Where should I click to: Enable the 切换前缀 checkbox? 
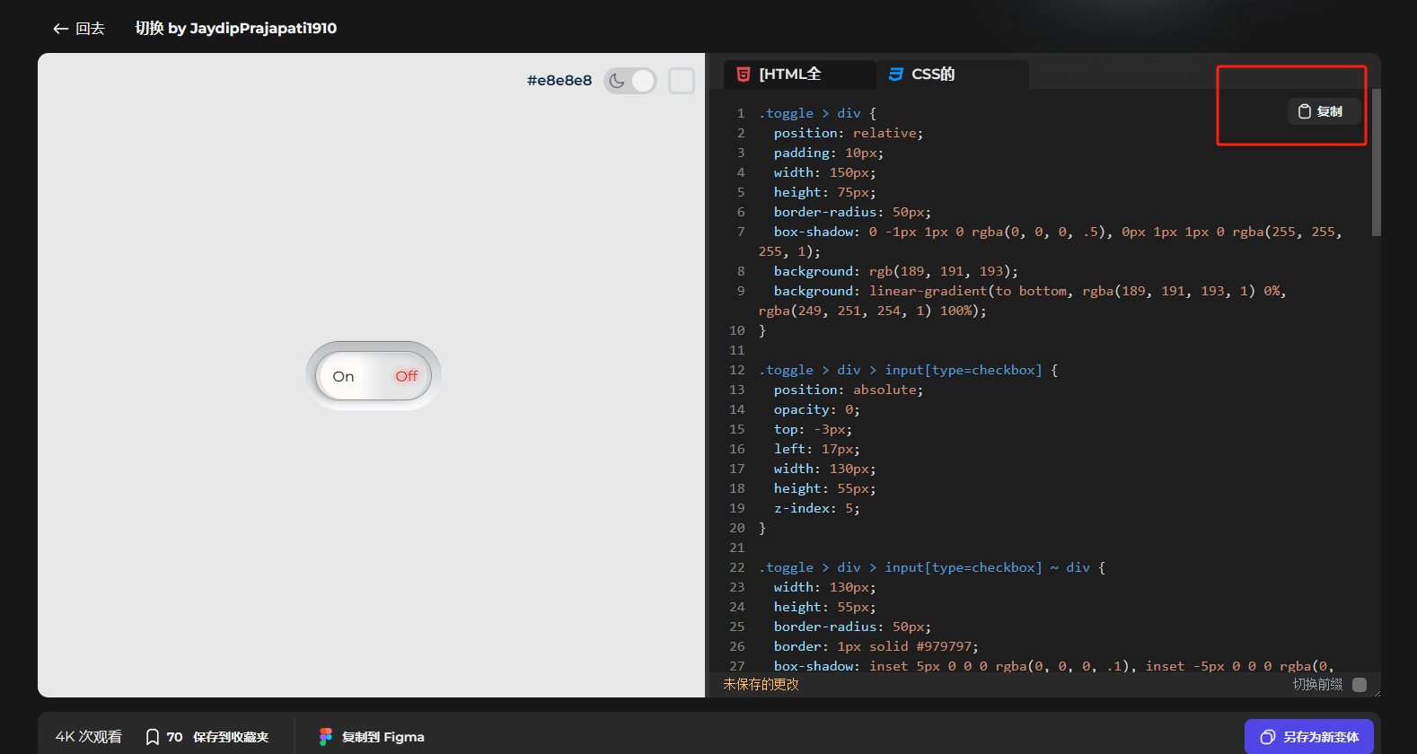coord(1359,685)
